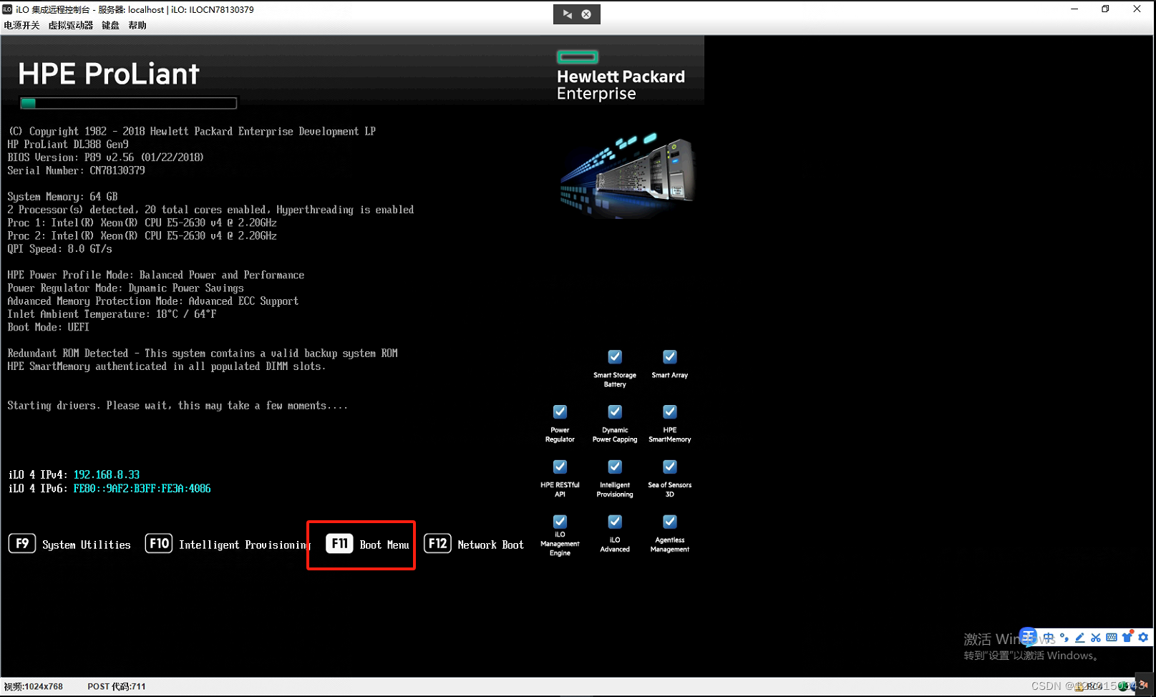The height and width of the screenshot is (697, 1156).
Task: Click the F12 key icon for Network Boot
Action: tap(437, 543)
